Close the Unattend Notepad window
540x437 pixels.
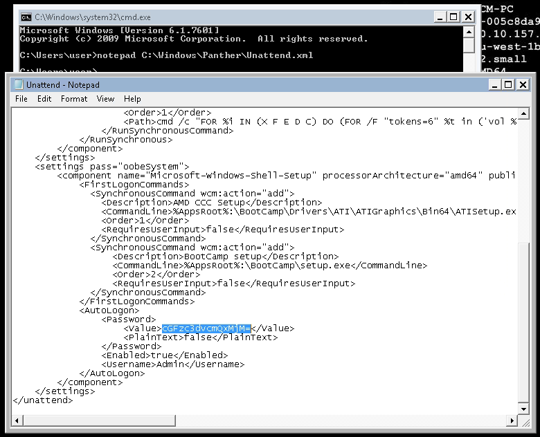(523, 84)
